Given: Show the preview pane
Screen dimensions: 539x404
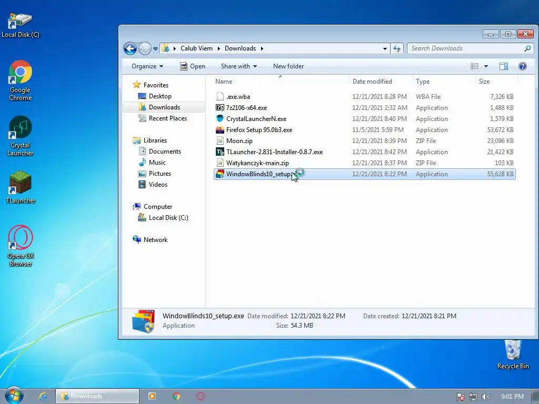Looking at the screenshot, I should 504,66.
